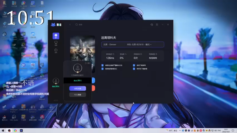Click the sidebar user avatar above 26 days
Screen dimensions: 237x133
click(56, 81)
